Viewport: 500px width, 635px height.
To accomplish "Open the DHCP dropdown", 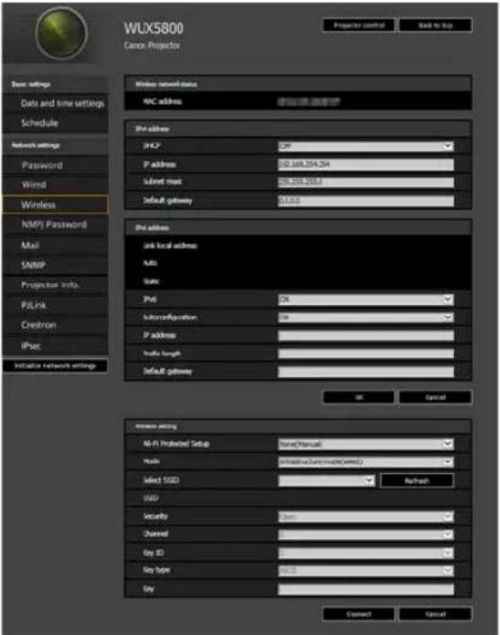I will (x=366, y=147).
